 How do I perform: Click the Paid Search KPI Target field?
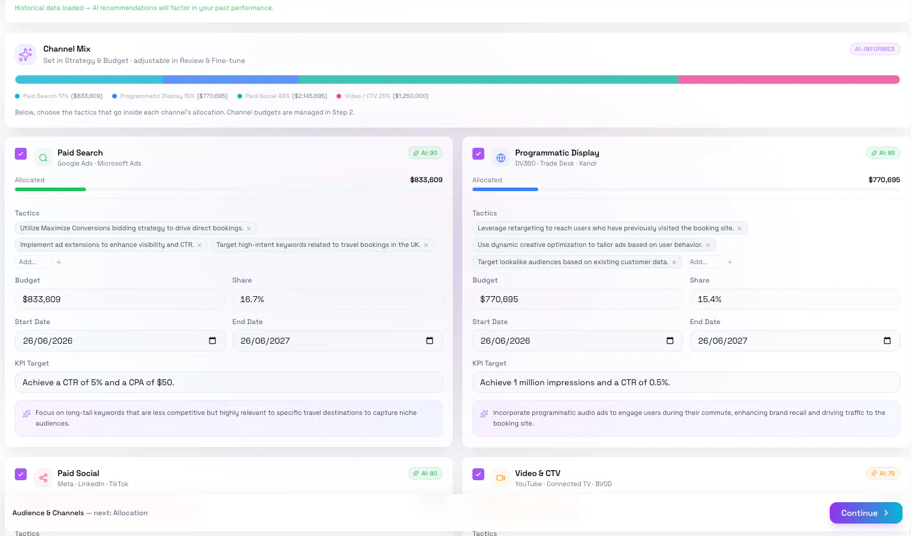click(x=228, y=382)
